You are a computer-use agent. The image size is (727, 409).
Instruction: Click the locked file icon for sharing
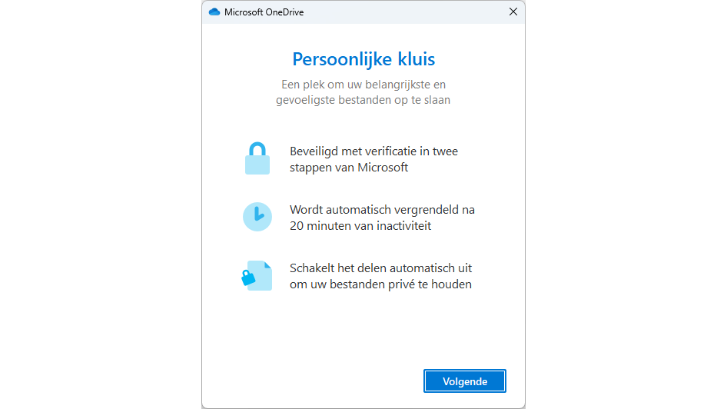coord(257,276)
